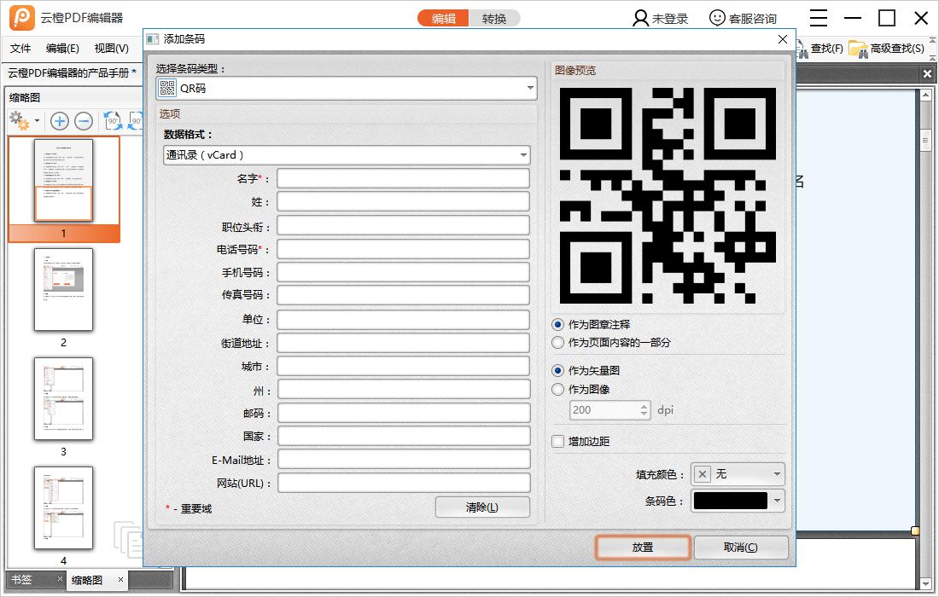
Task: Click the 电话号码 input field
Action: pos(403,249)
